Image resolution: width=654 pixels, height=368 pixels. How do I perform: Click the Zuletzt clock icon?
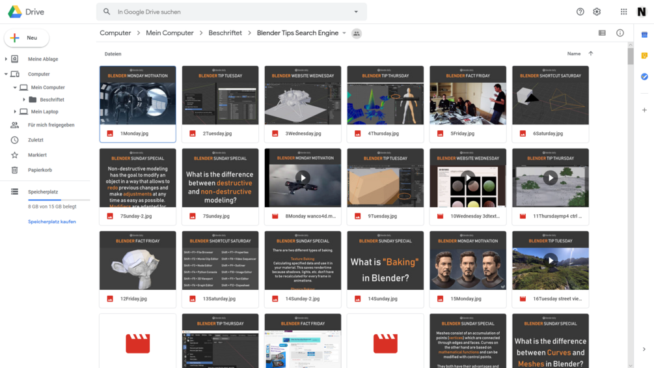point(14,140)
